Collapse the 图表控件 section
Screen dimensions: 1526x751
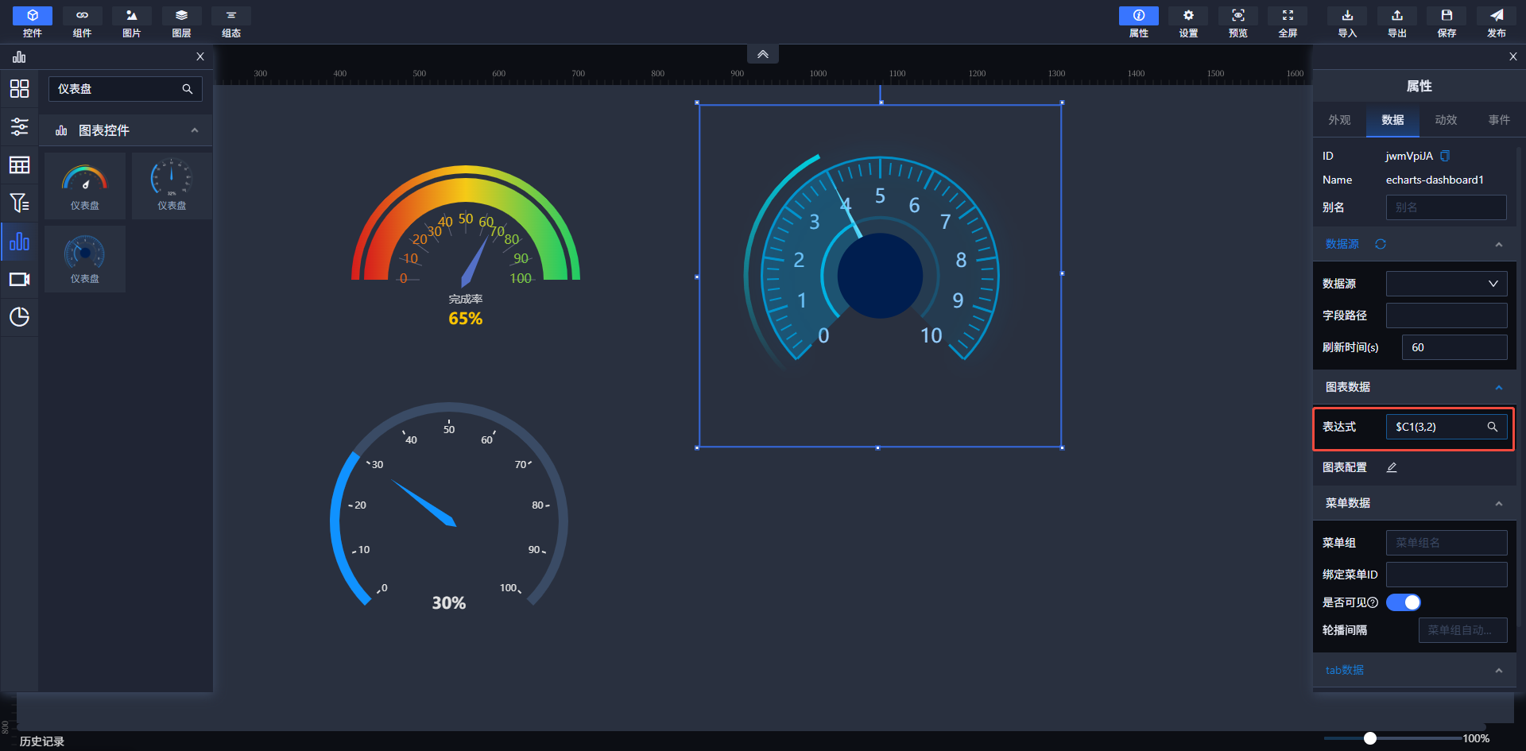(x=195, y=130)
